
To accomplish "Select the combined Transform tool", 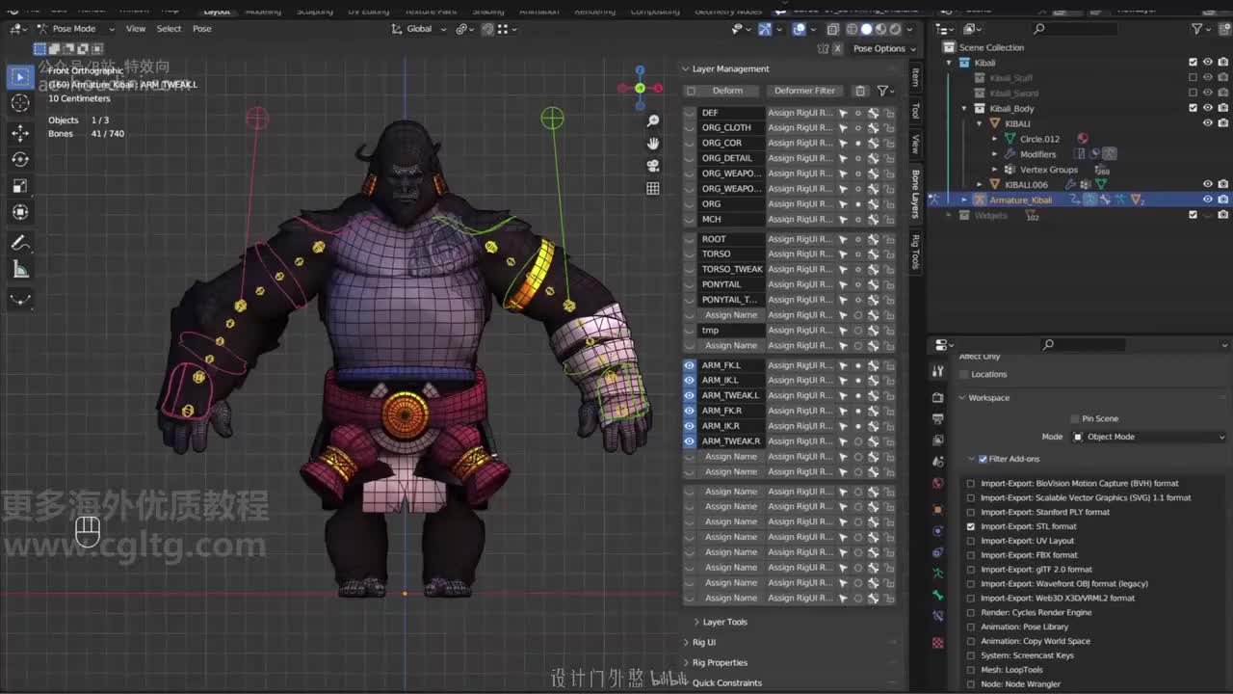I will [x=20, y=212].
